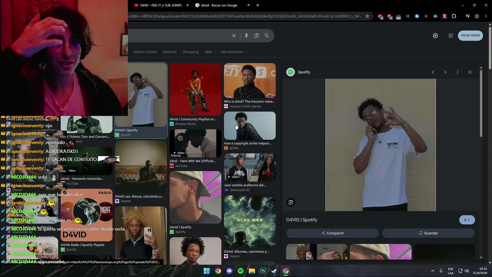Switch to the D4VD – FEEL IT YouTube tab

coord(161,5)
